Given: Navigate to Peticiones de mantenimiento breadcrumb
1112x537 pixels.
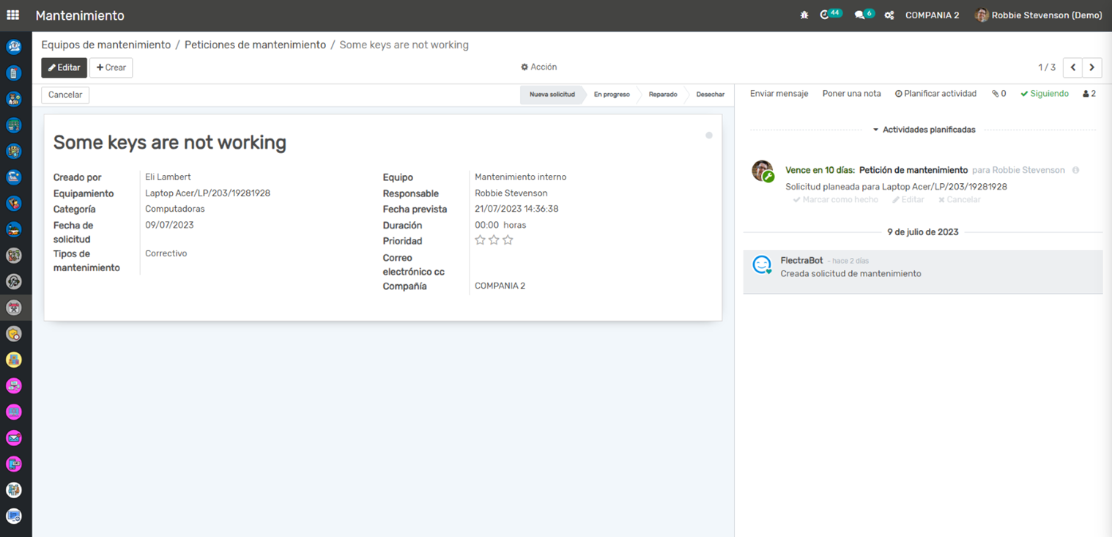Looking at the screenshot, I should pyautogui.click(x=255, y=45).
